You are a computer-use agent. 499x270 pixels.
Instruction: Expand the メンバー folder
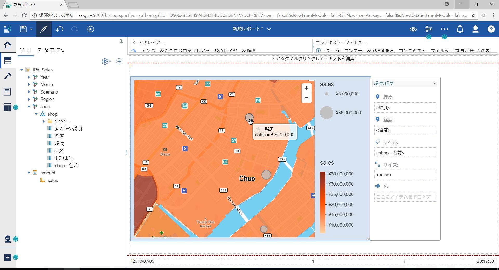pyautogui.click(x=44, y=121)
